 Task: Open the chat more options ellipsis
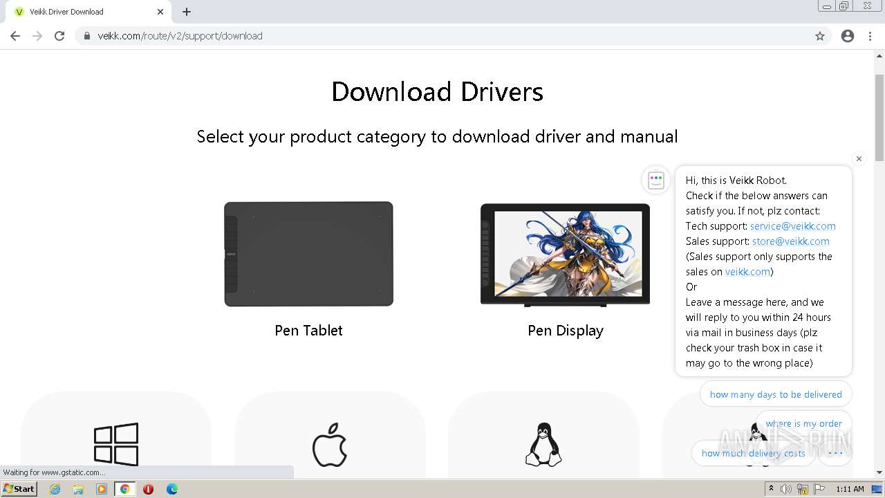(835, 453)
